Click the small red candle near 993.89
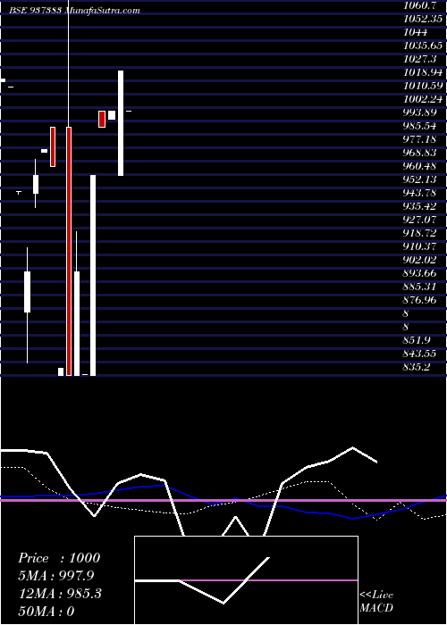The width and height of the screenshot is (447, 625). point(102,119)
